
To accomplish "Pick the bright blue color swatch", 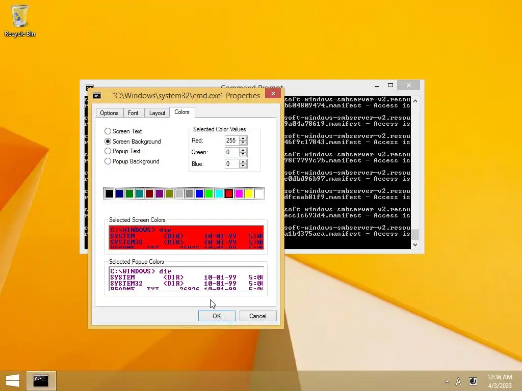I will (199, 194).
